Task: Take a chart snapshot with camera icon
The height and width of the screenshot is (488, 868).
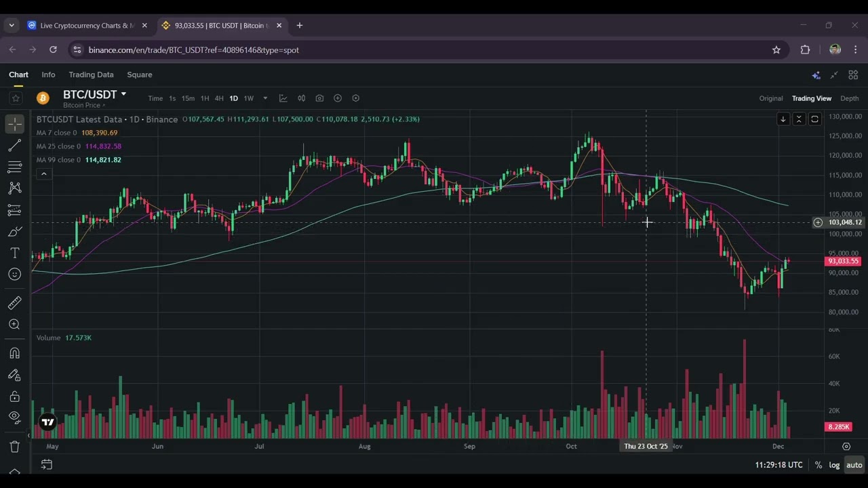Action: click(319, 98)
